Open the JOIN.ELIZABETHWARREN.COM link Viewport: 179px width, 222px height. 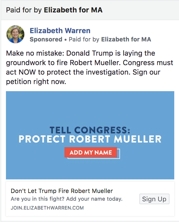47,208
